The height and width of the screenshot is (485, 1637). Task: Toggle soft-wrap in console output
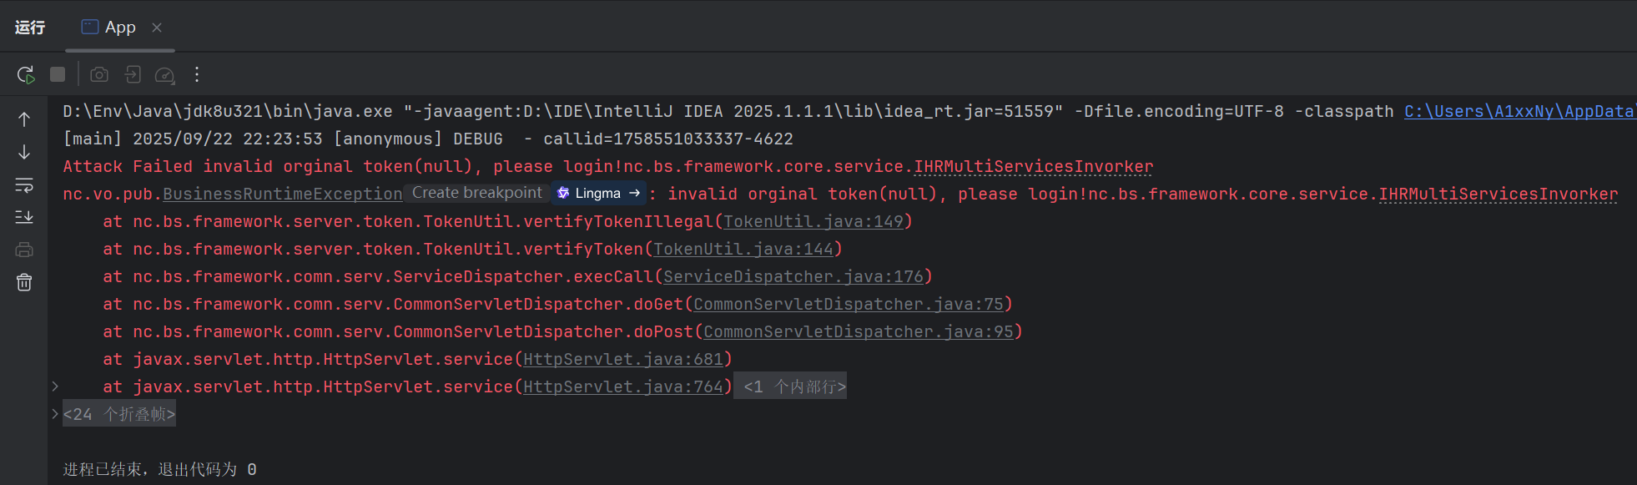(x=24, y=184)
